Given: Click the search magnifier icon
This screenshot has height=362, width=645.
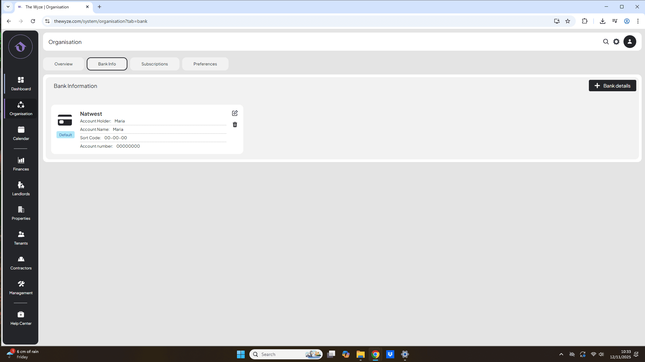Looking at the screenshot, I should coord(606,42).
